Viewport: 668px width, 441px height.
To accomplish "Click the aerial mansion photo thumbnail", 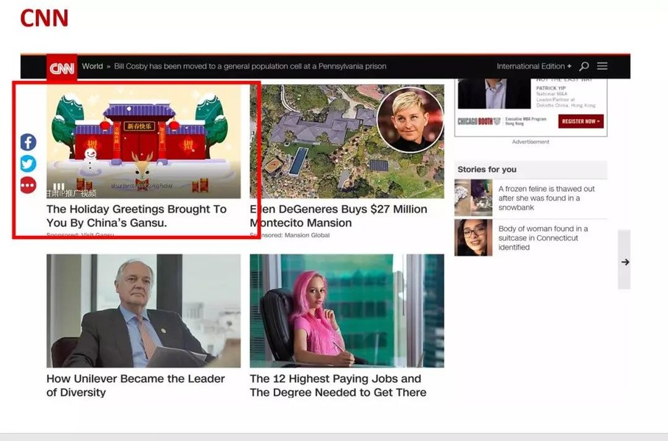I will (x=347, y=141).
